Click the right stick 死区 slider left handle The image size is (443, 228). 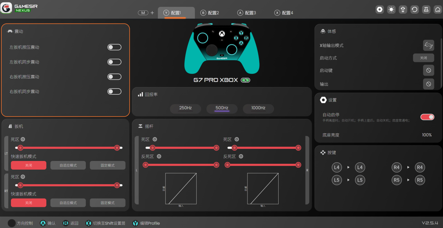click(x=234, y=148)
